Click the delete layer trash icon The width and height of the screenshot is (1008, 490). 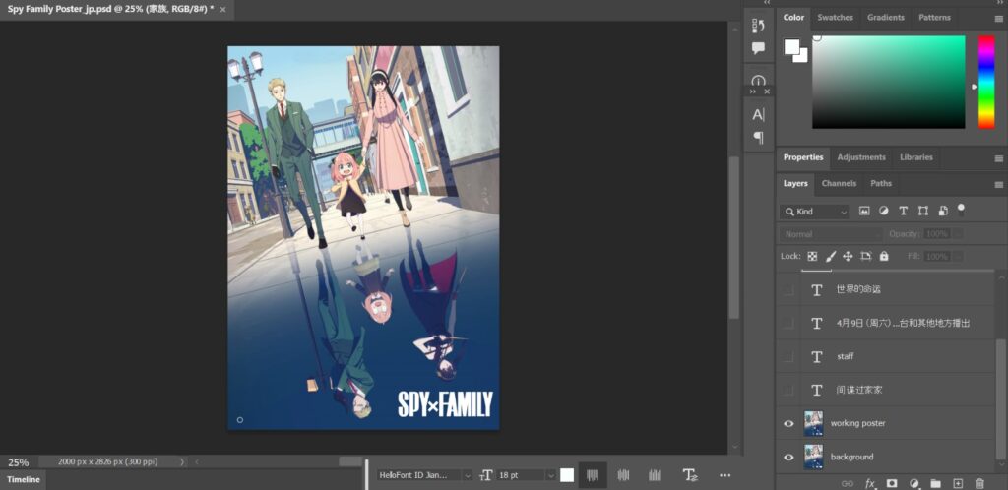979,483
